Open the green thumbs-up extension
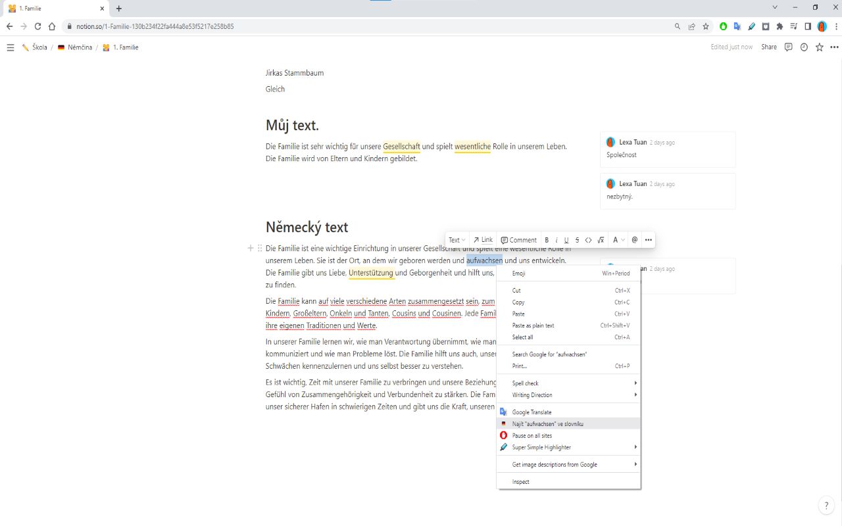The image size is (842, 526). [x=724, y=26]
